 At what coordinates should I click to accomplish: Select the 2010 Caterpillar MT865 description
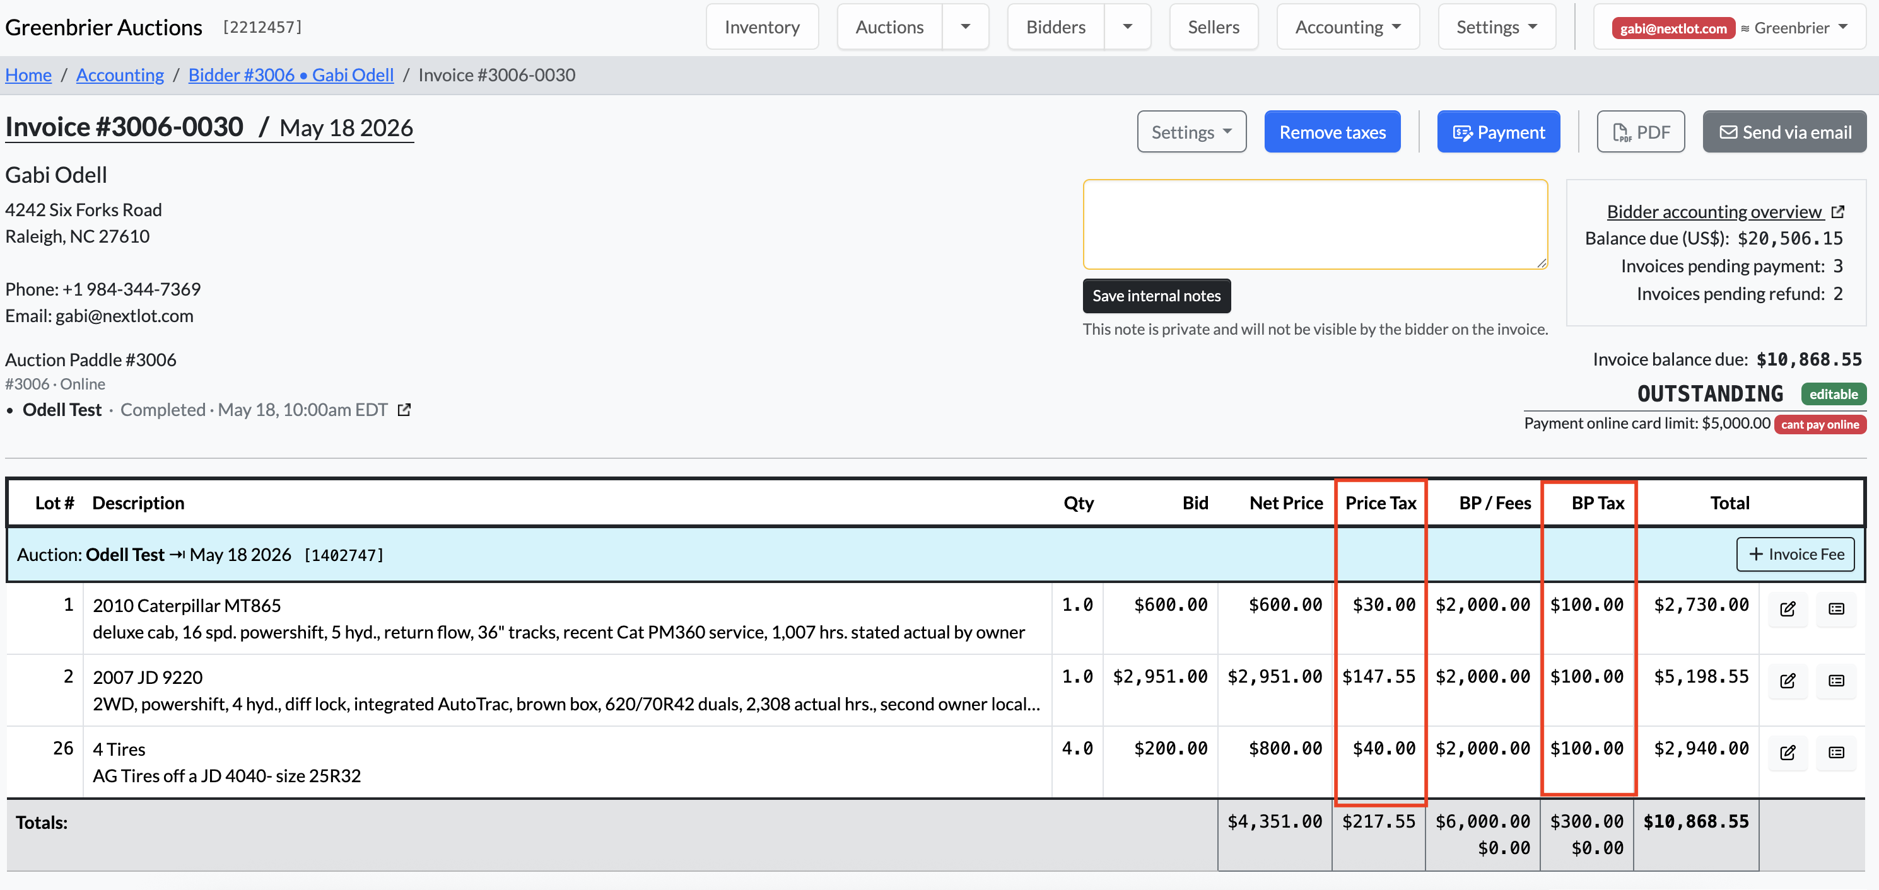click(x=187, y=605)
